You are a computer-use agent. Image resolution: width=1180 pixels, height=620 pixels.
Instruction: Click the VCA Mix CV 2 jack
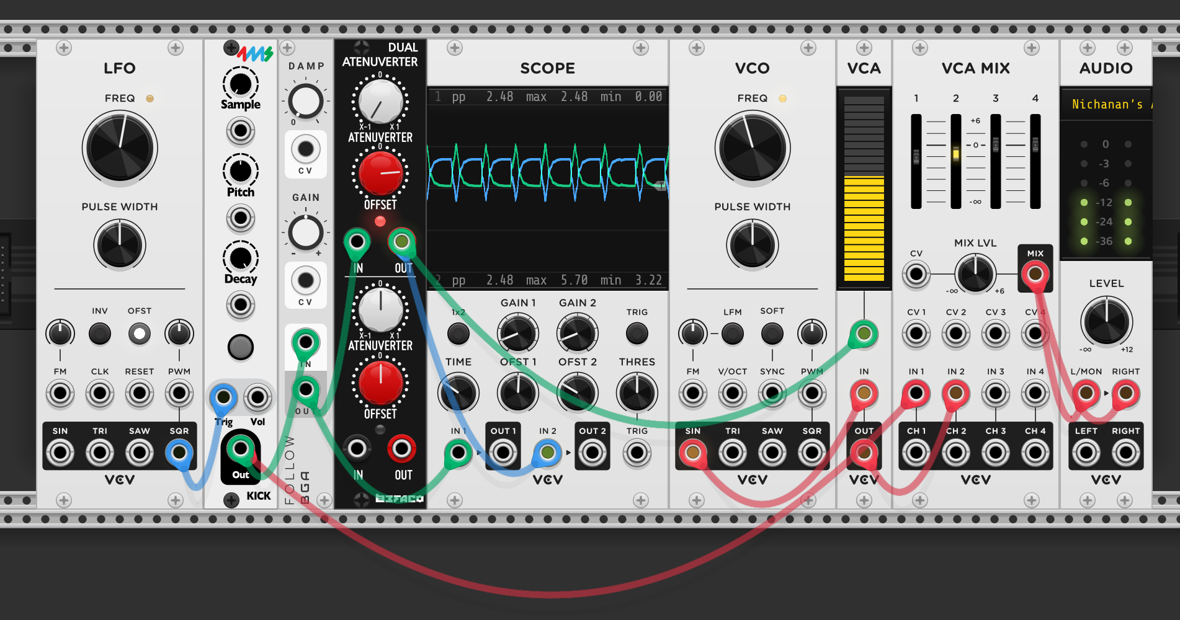coord(956,334)
